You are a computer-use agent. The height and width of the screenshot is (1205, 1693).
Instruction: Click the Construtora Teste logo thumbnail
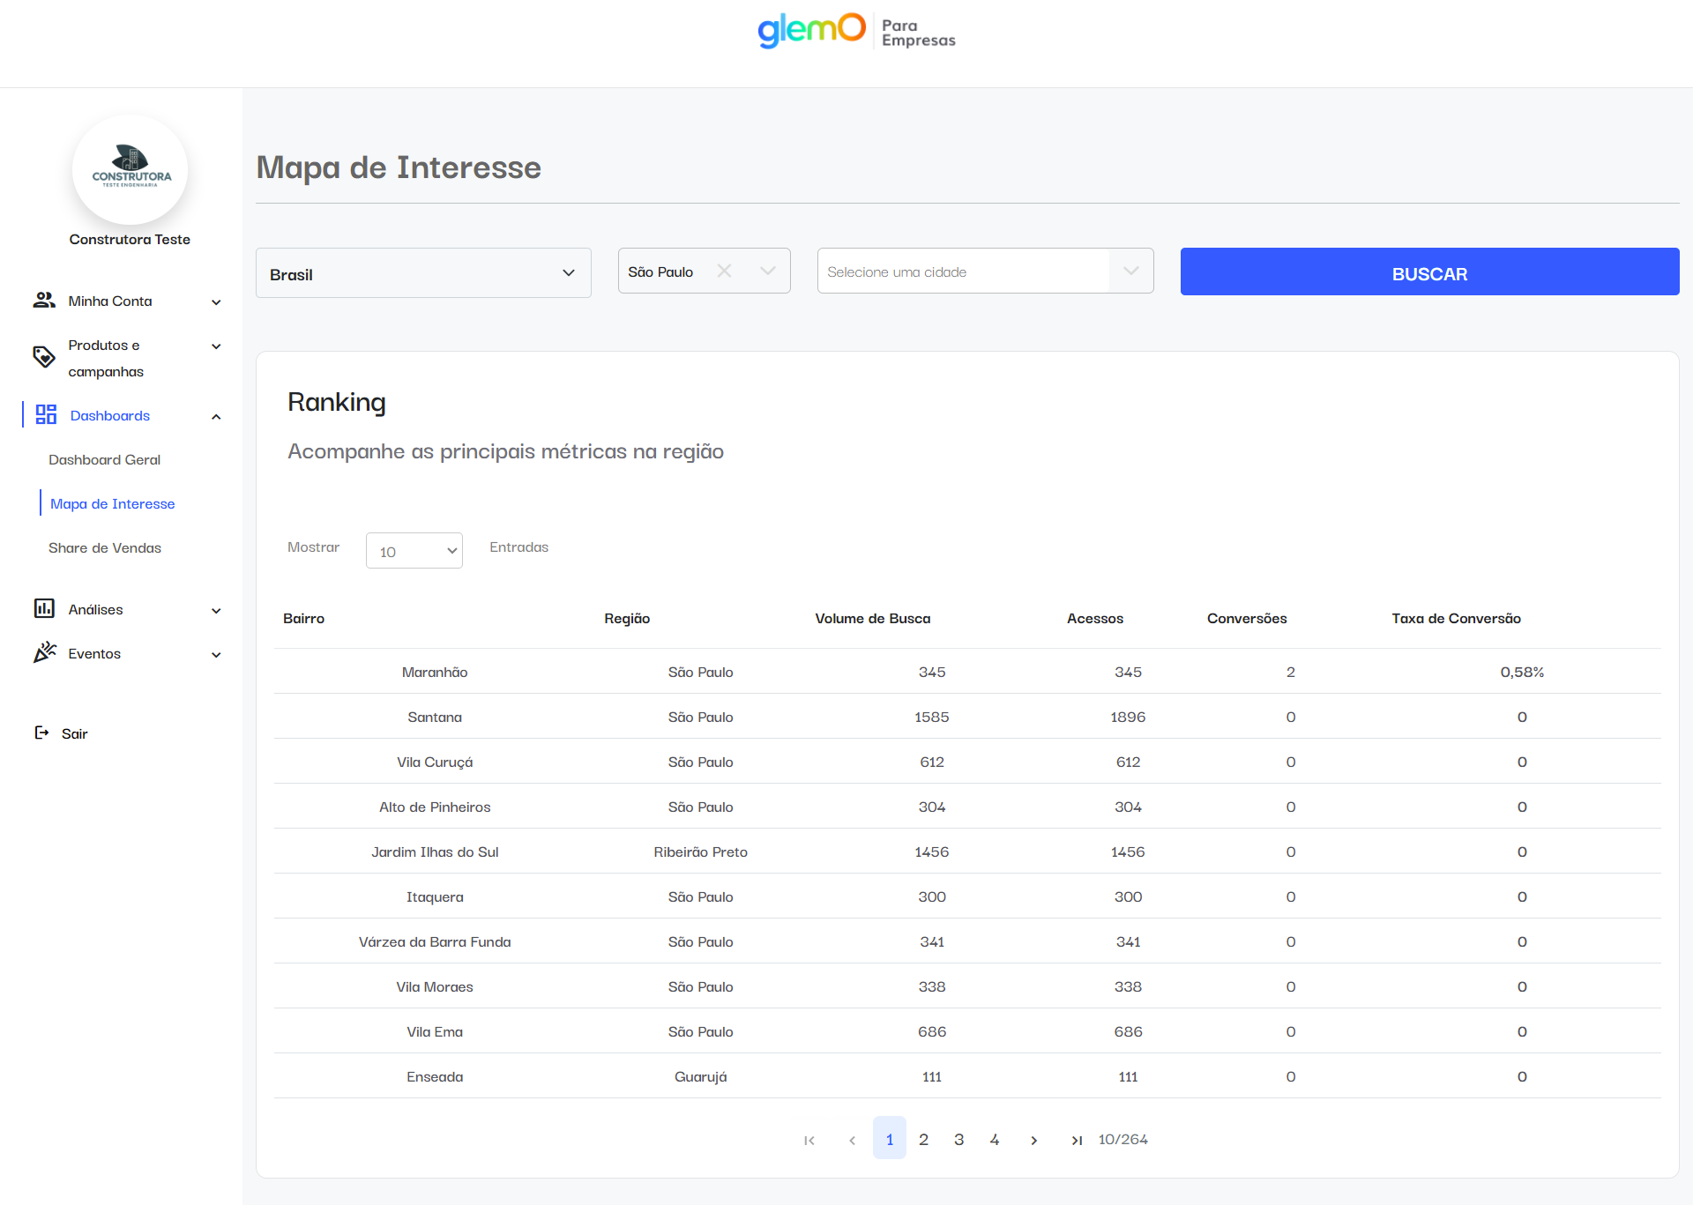pos(130,169)
